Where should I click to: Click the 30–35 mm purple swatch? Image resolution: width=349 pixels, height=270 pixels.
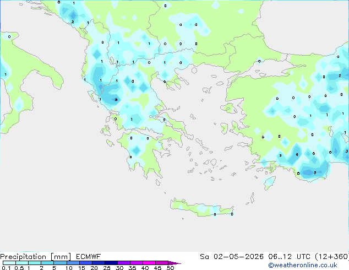(x=123, y=263)
